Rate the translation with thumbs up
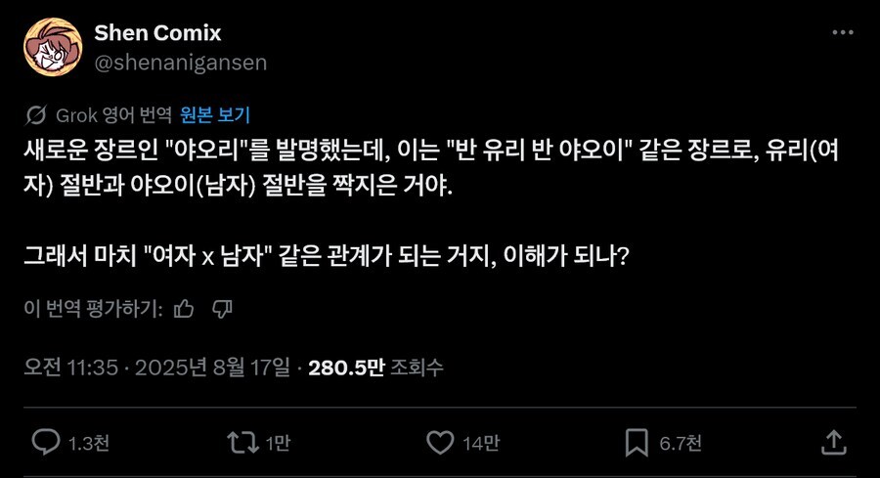The image size is (880, 478). (183, 309)
